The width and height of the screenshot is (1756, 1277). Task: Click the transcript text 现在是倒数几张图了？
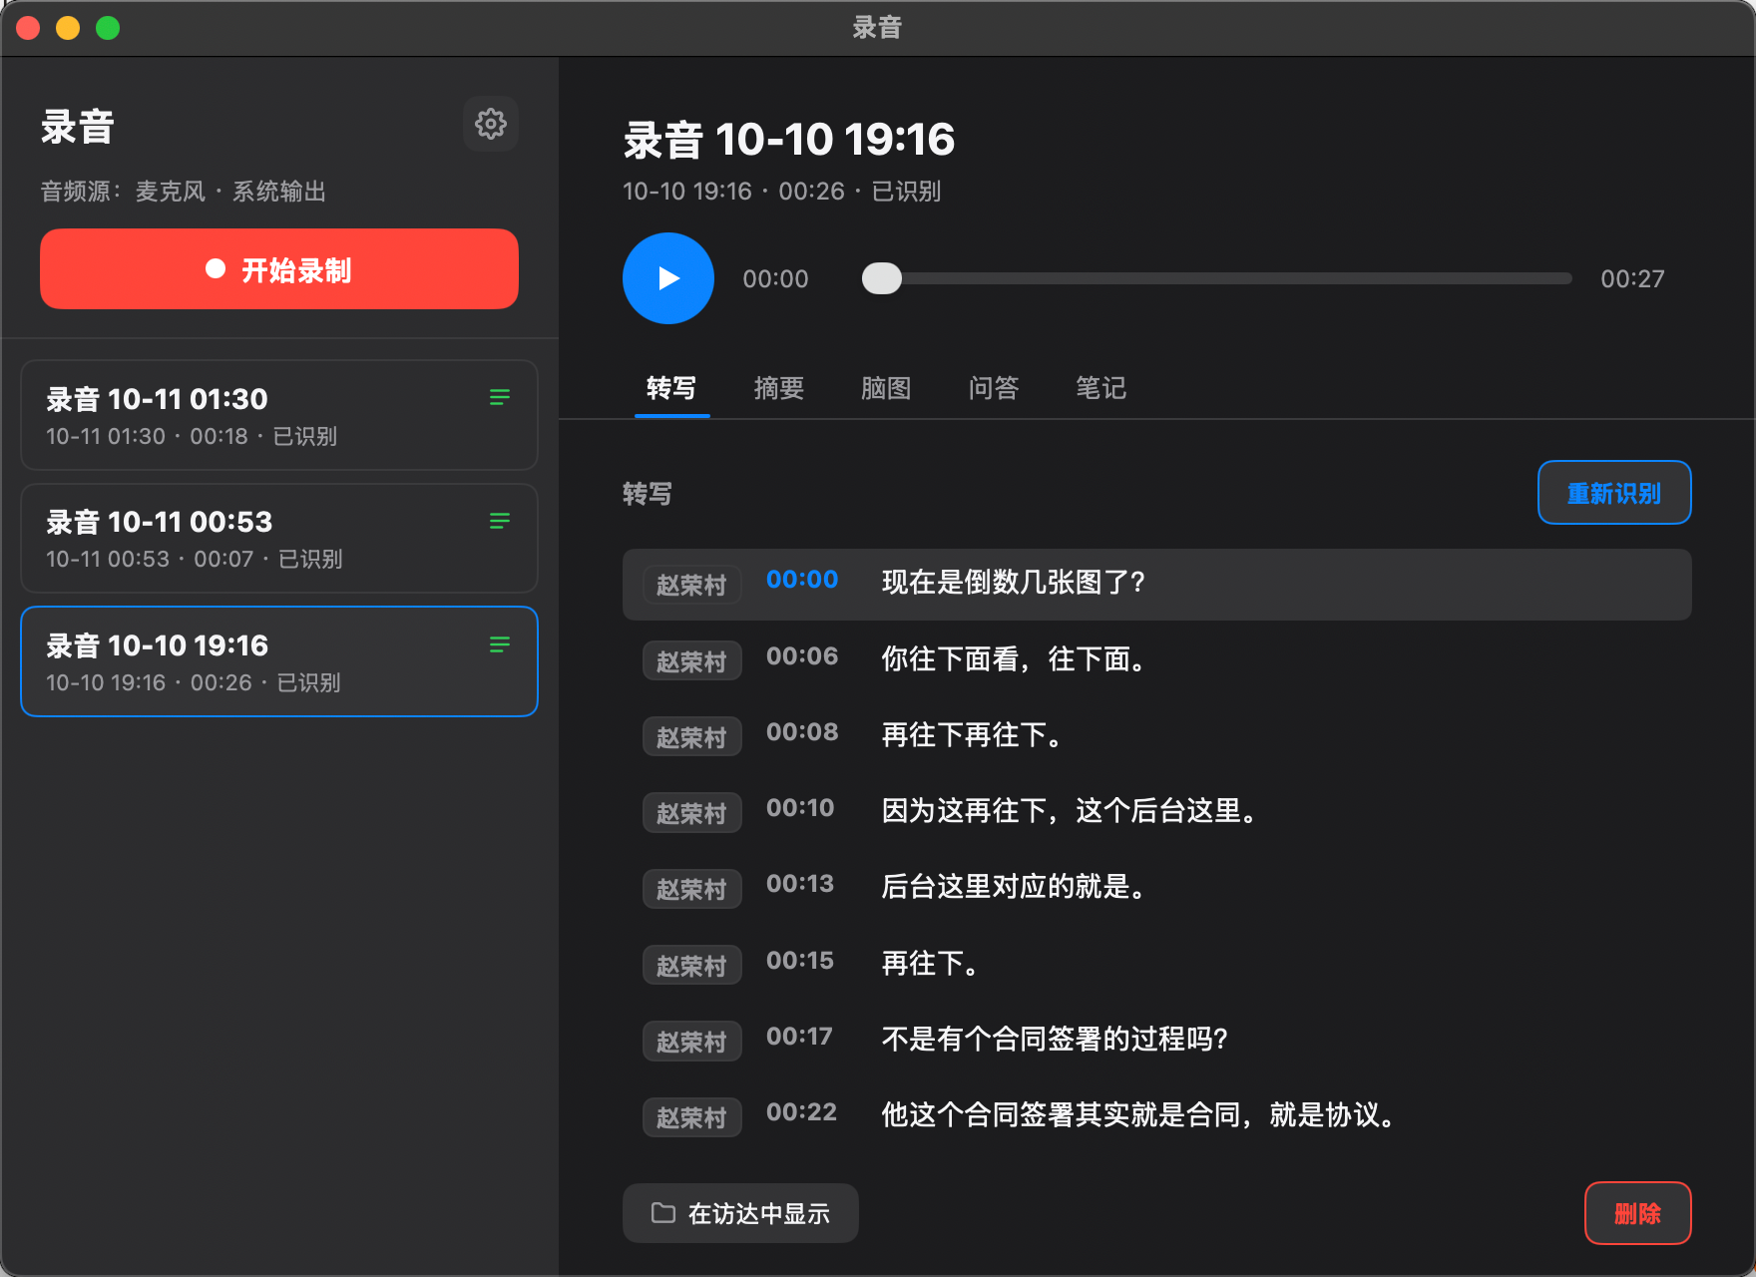click(x=1014, y=583)
